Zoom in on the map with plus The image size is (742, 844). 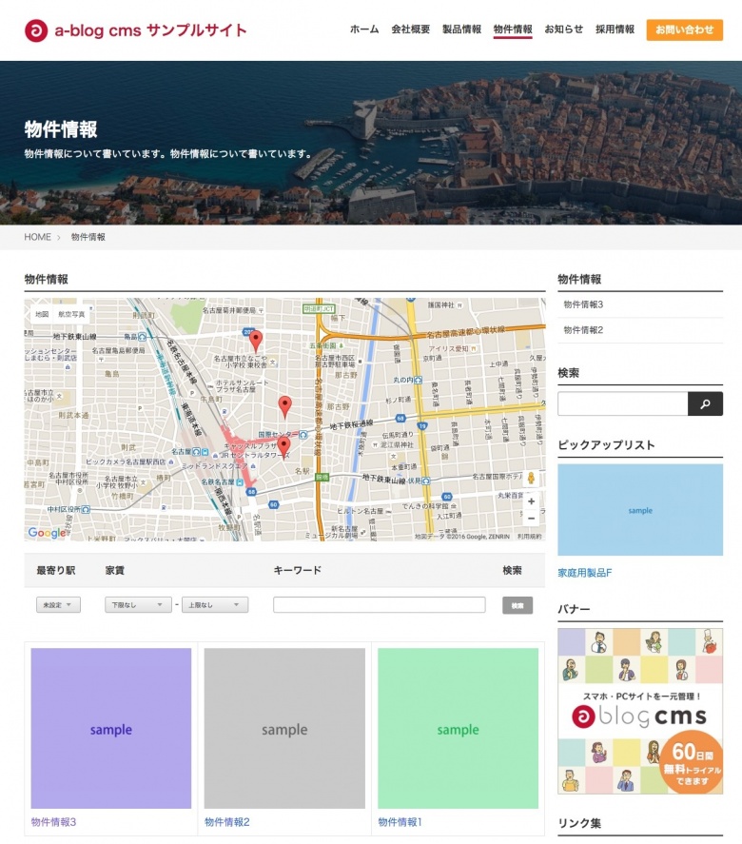pyautogui.click(x=531, y=501)
